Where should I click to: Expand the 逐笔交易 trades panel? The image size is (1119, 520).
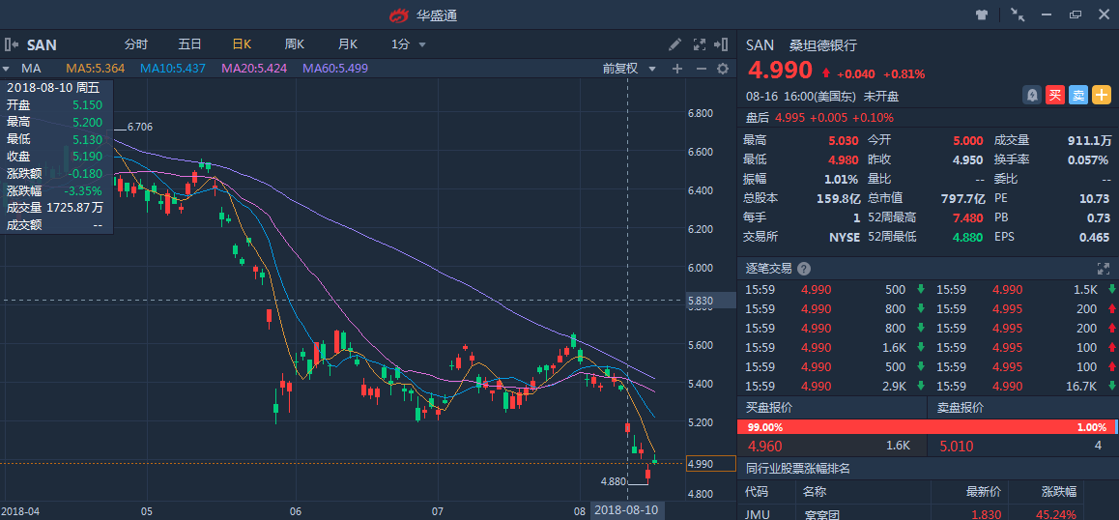pyautogui.click(x=1103, y=269)
